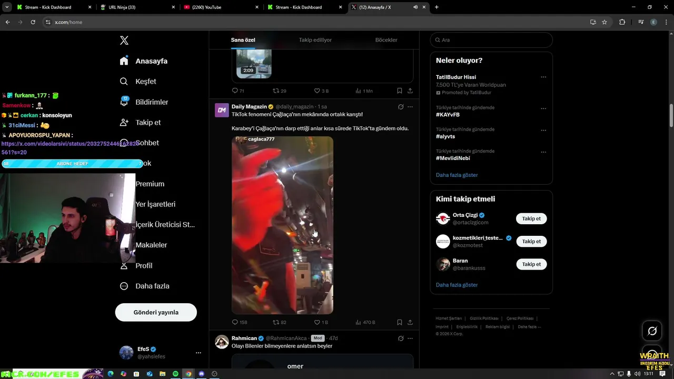Like the top post with 3 B likes
Image resolution: width=674 pixels, height=379 pixels.
321,91
